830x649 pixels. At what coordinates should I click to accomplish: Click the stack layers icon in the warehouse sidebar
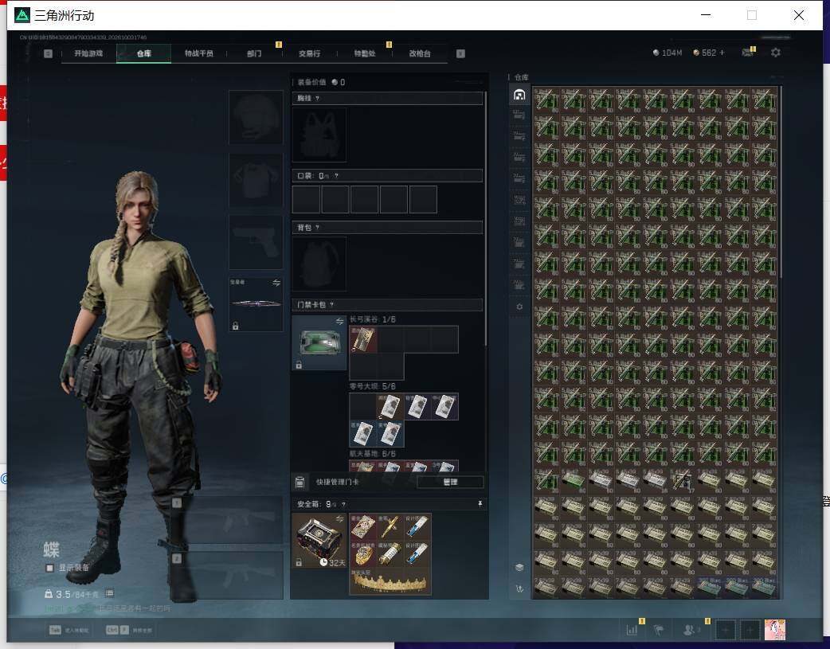(519, 567)
